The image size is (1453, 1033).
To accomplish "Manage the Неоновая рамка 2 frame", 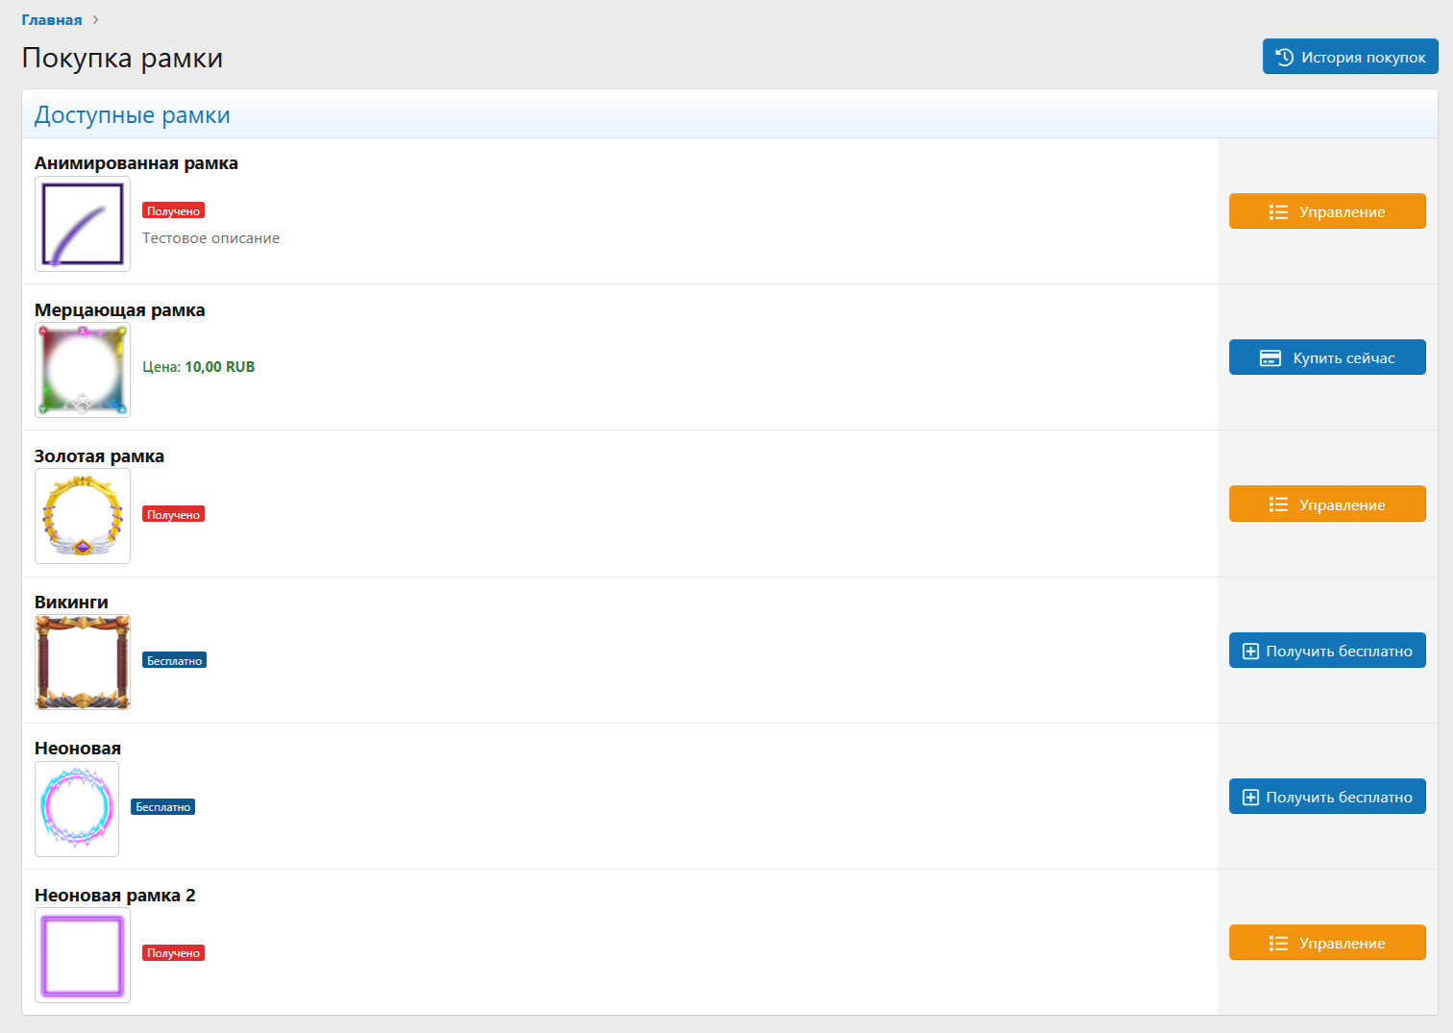I will [x=1326, y=943].
